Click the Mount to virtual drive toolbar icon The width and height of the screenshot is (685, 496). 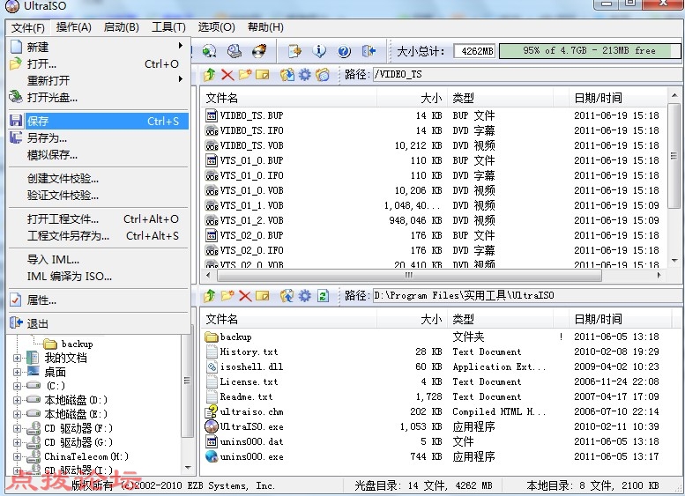235,51
